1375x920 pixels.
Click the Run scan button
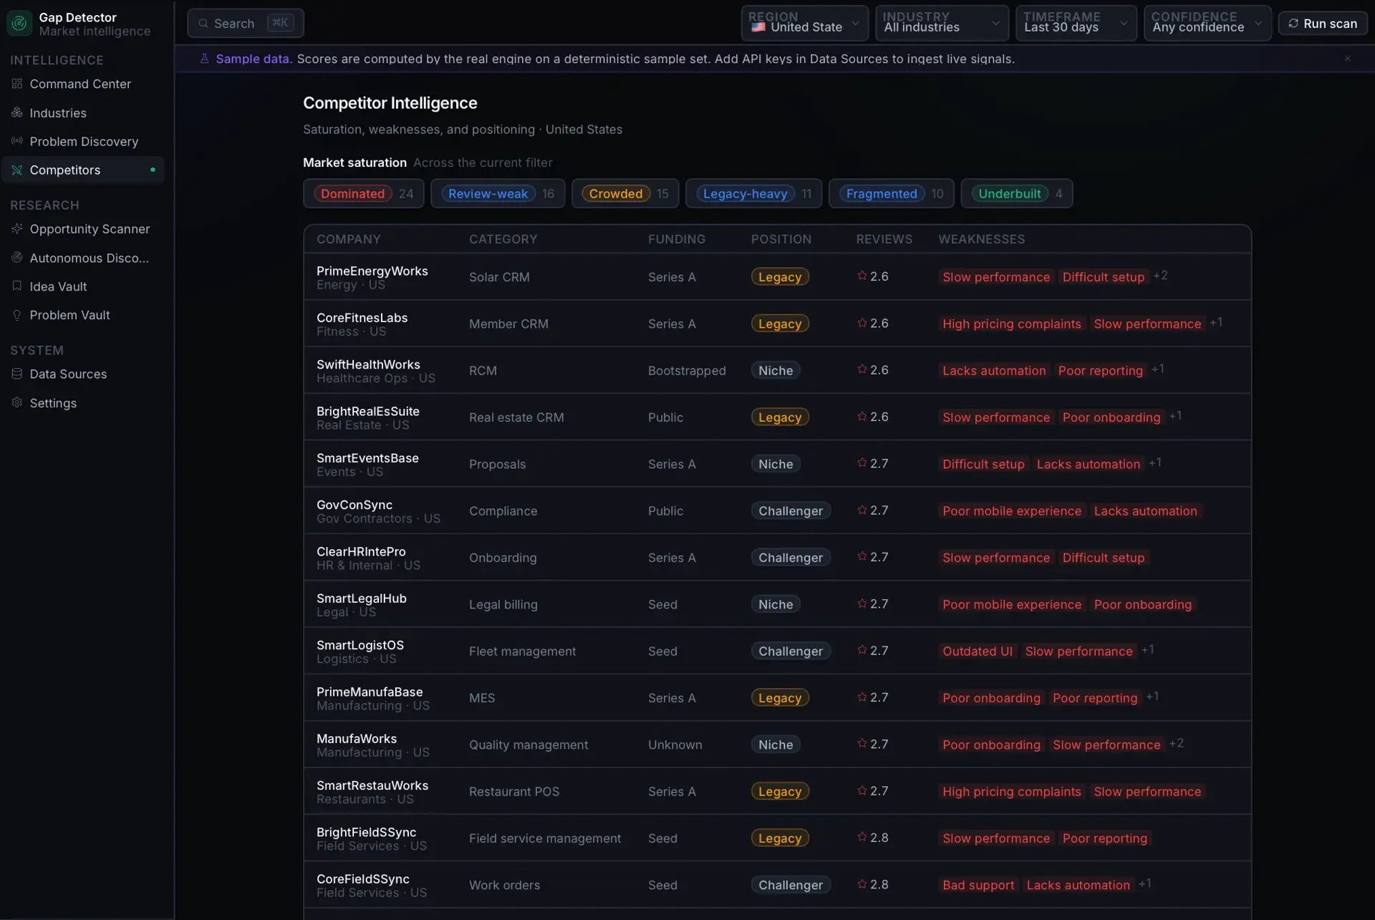point(1323,24)
